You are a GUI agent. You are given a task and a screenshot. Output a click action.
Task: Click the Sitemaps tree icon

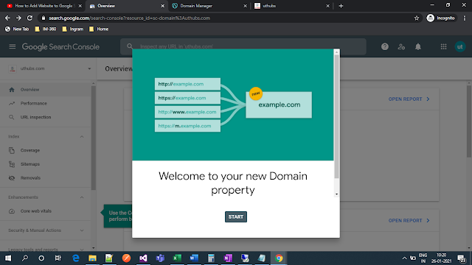point(12,164)
